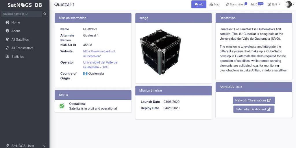Open the Statistics page
Image resolution: width=296 pixels, height=148 pixels.
[18, 56]
